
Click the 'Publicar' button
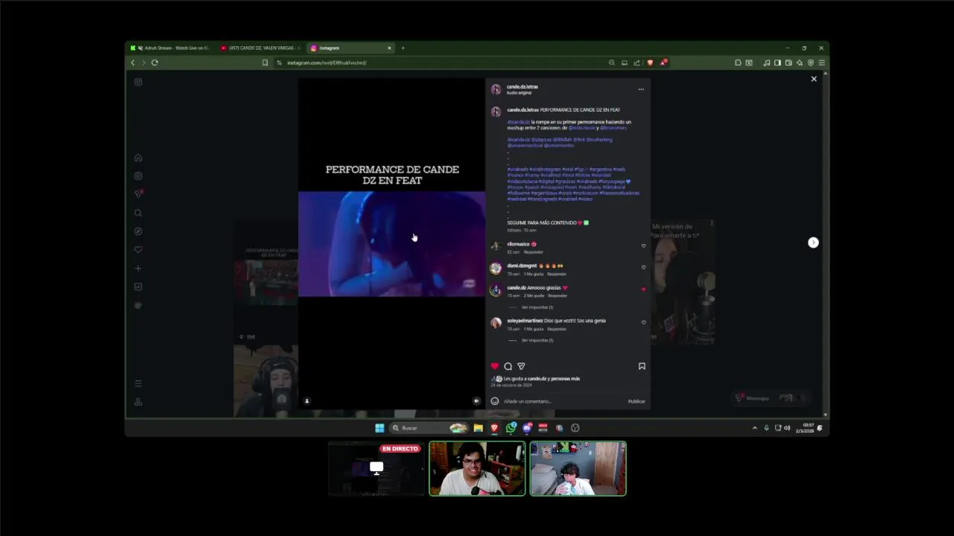tap(636, 401)
